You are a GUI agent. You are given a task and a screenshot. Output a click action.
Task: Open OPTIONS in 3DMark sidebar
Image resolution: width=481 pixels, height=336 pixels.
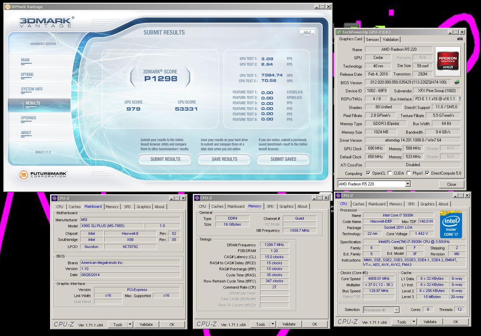pyautogui.click(x=27, y=74)
